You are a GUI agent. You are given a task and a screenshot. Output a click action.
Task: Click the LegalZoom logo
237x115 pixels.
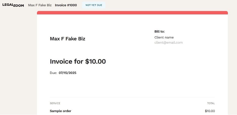pyautogui.click(x=13, y=5)
